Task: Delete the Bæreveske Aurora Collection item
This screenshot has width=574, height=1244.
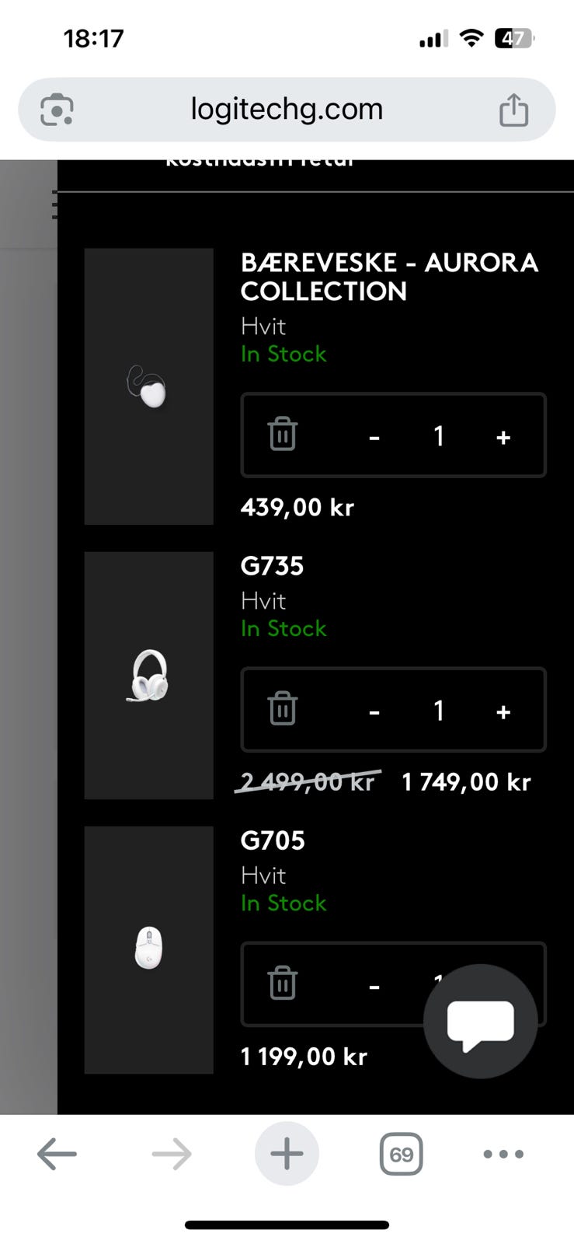Action: [x=283, y=434]
